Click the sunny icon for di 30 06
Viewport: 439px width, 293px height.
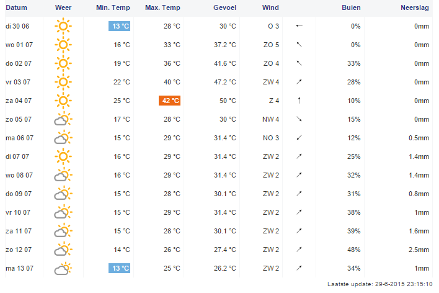[x=63, y=26]
